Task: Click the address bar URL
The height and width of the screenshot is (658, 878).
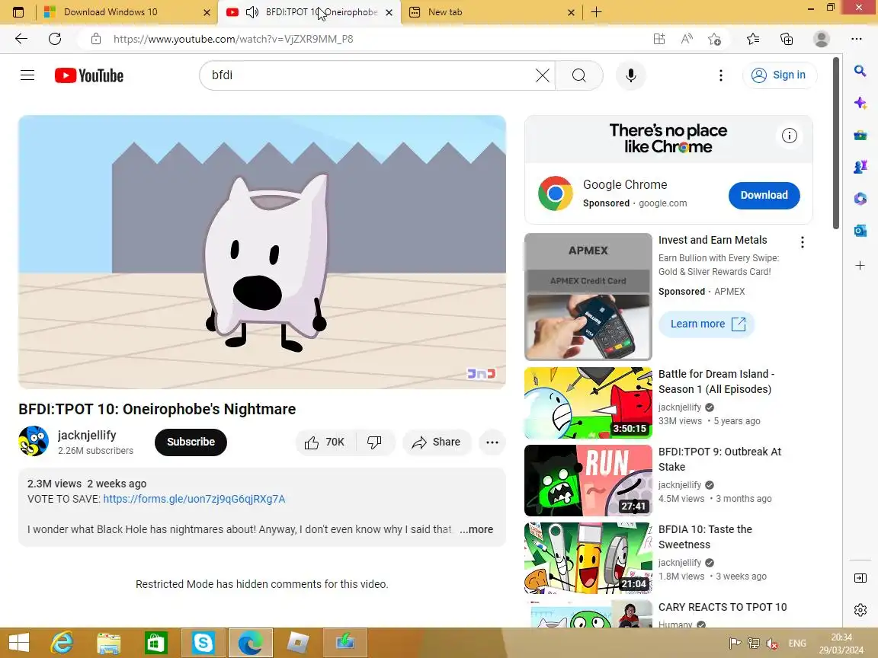Action: 233,39
